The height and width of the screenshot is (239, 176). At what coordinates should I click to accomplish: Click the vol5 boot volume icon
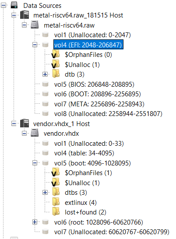(x=46, y=163)
